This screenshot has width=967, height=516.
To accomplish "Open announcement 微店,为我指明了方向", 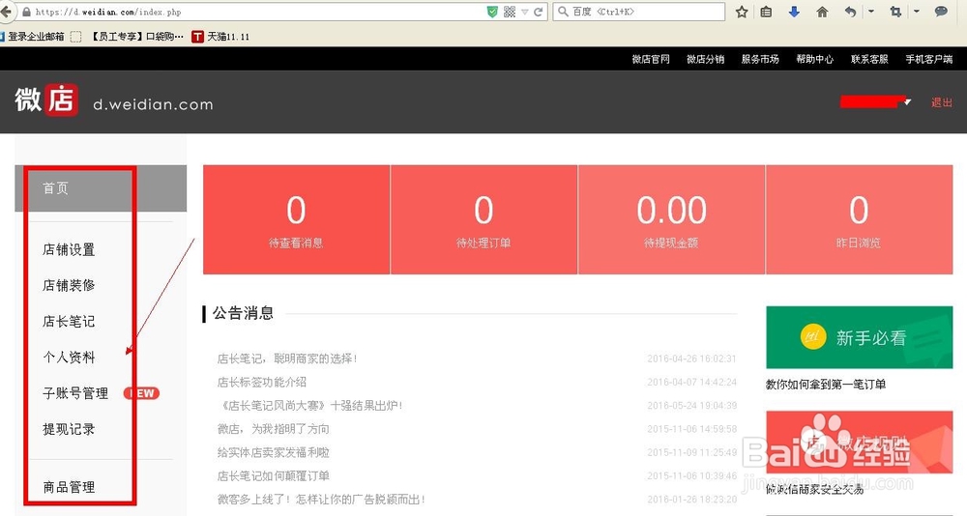I will (x=274, y=428).
